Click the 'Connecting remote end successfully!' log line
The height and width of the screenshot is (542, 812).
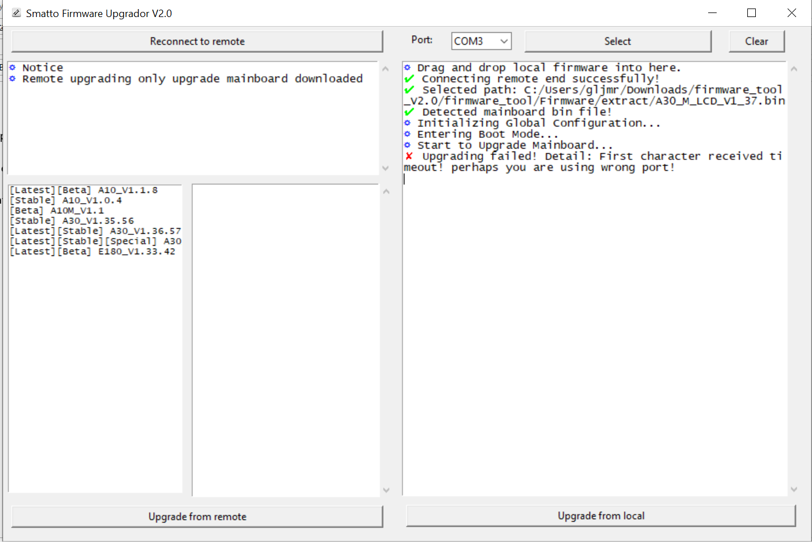point(540,79)
